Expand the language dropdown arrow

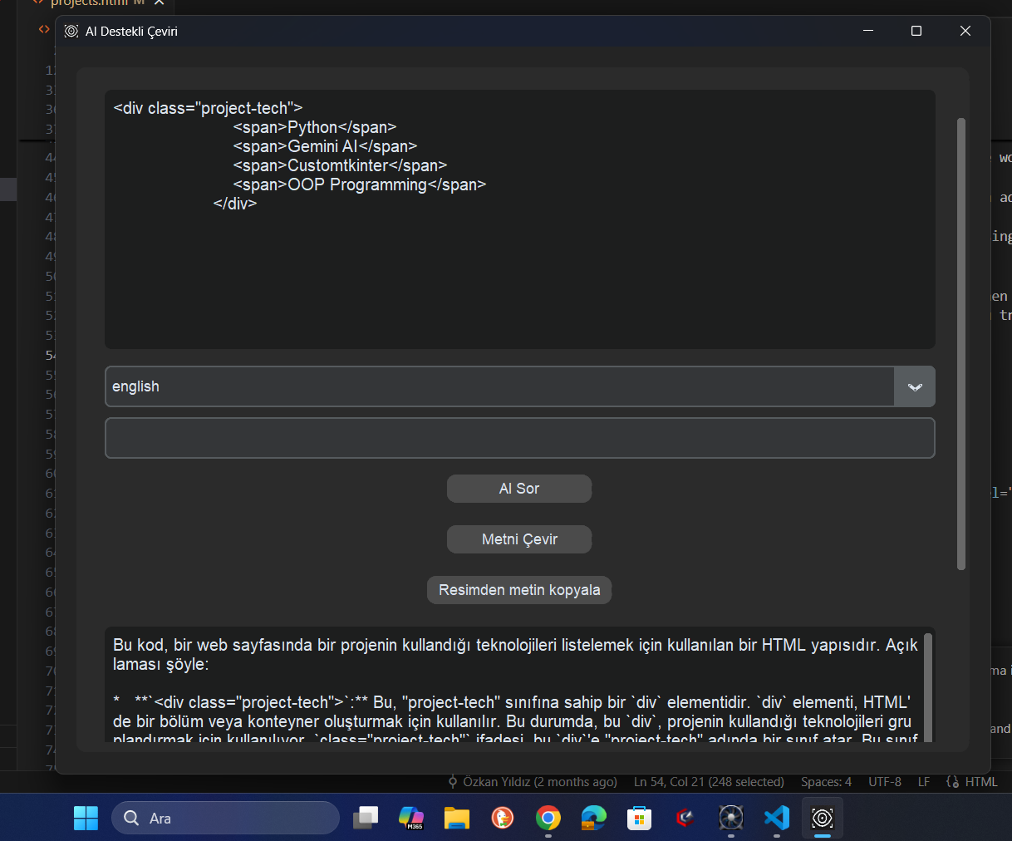click(915, 387)
